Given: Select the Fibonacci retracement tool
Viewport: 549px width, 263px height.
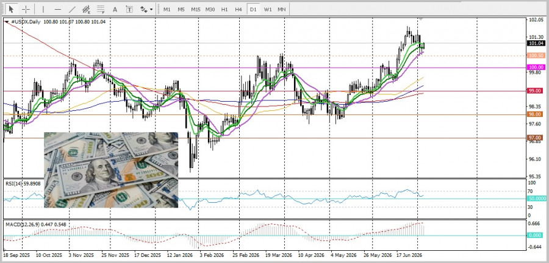Looking at the screenshot, I should click(101, 9).
